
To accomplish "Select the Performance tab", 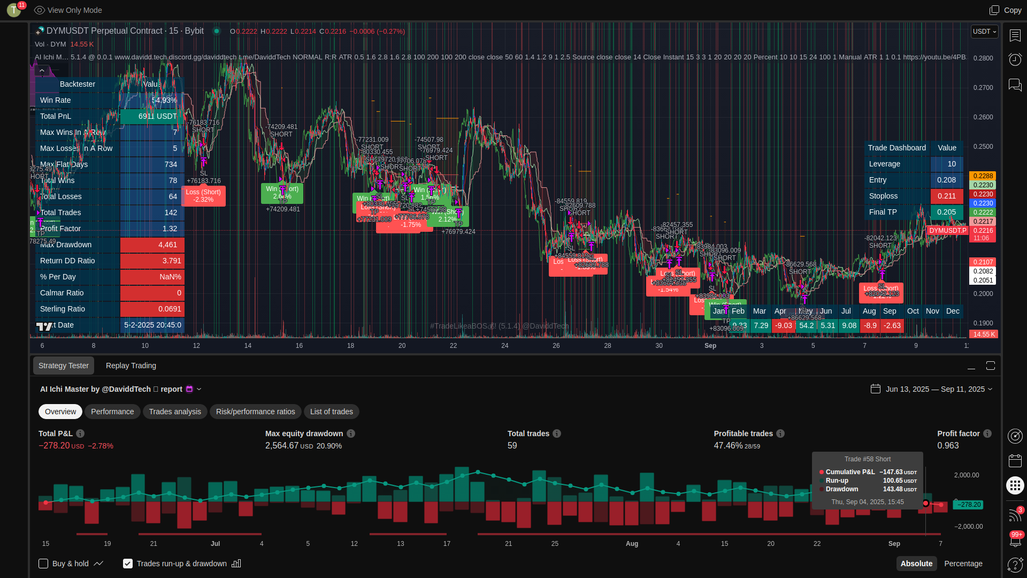I will [112, 412].
